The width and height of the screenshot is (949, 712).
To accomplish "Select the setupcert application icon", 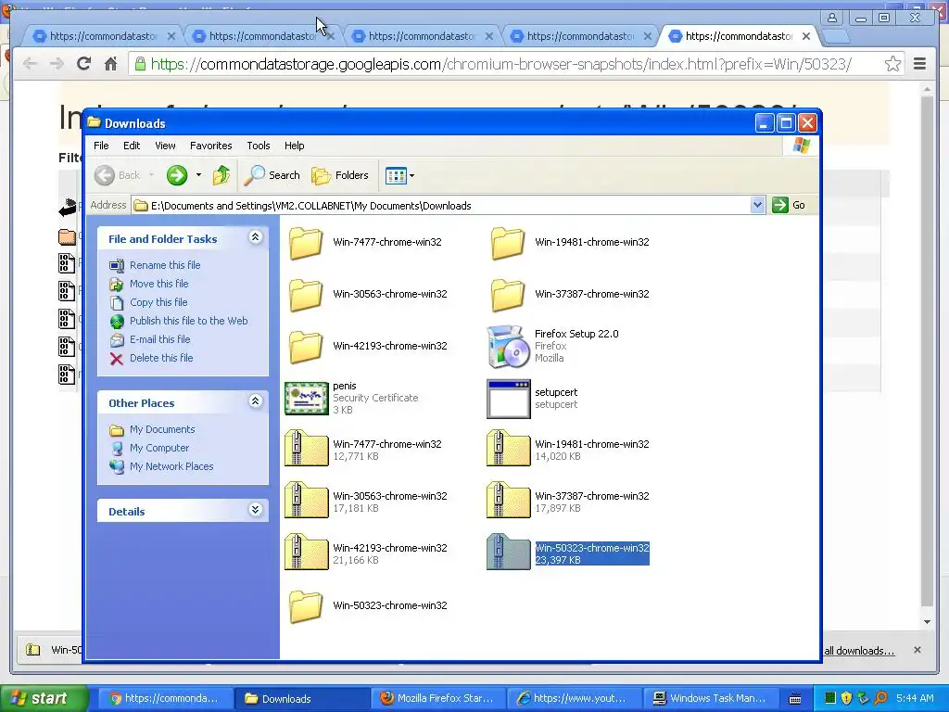I will [x=509, y=399].
